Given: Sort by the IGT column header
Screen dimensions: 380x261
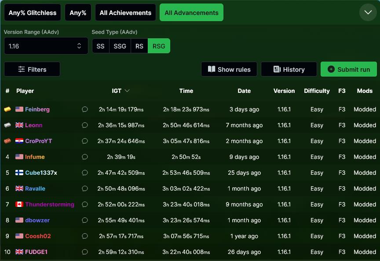Looking at the screenshot, I should [120, 91].
